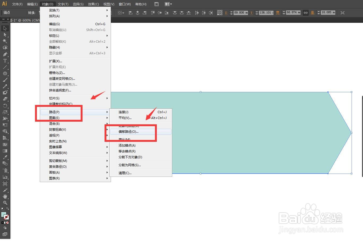Select the Type tool
Image resolution: width=363 pixels, height=242 pixels.
pos(5,61)
